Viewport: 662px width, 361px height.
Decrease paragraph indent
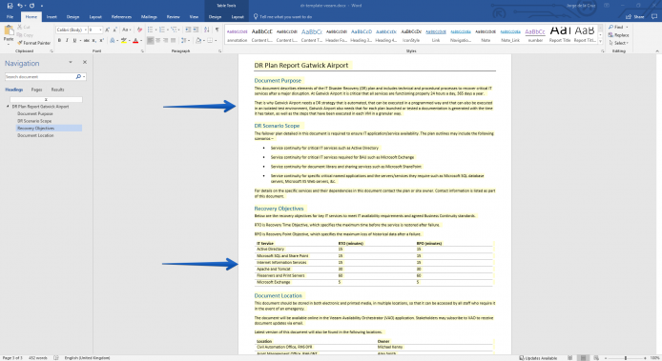pyautogui.click(x=188, y=30)
